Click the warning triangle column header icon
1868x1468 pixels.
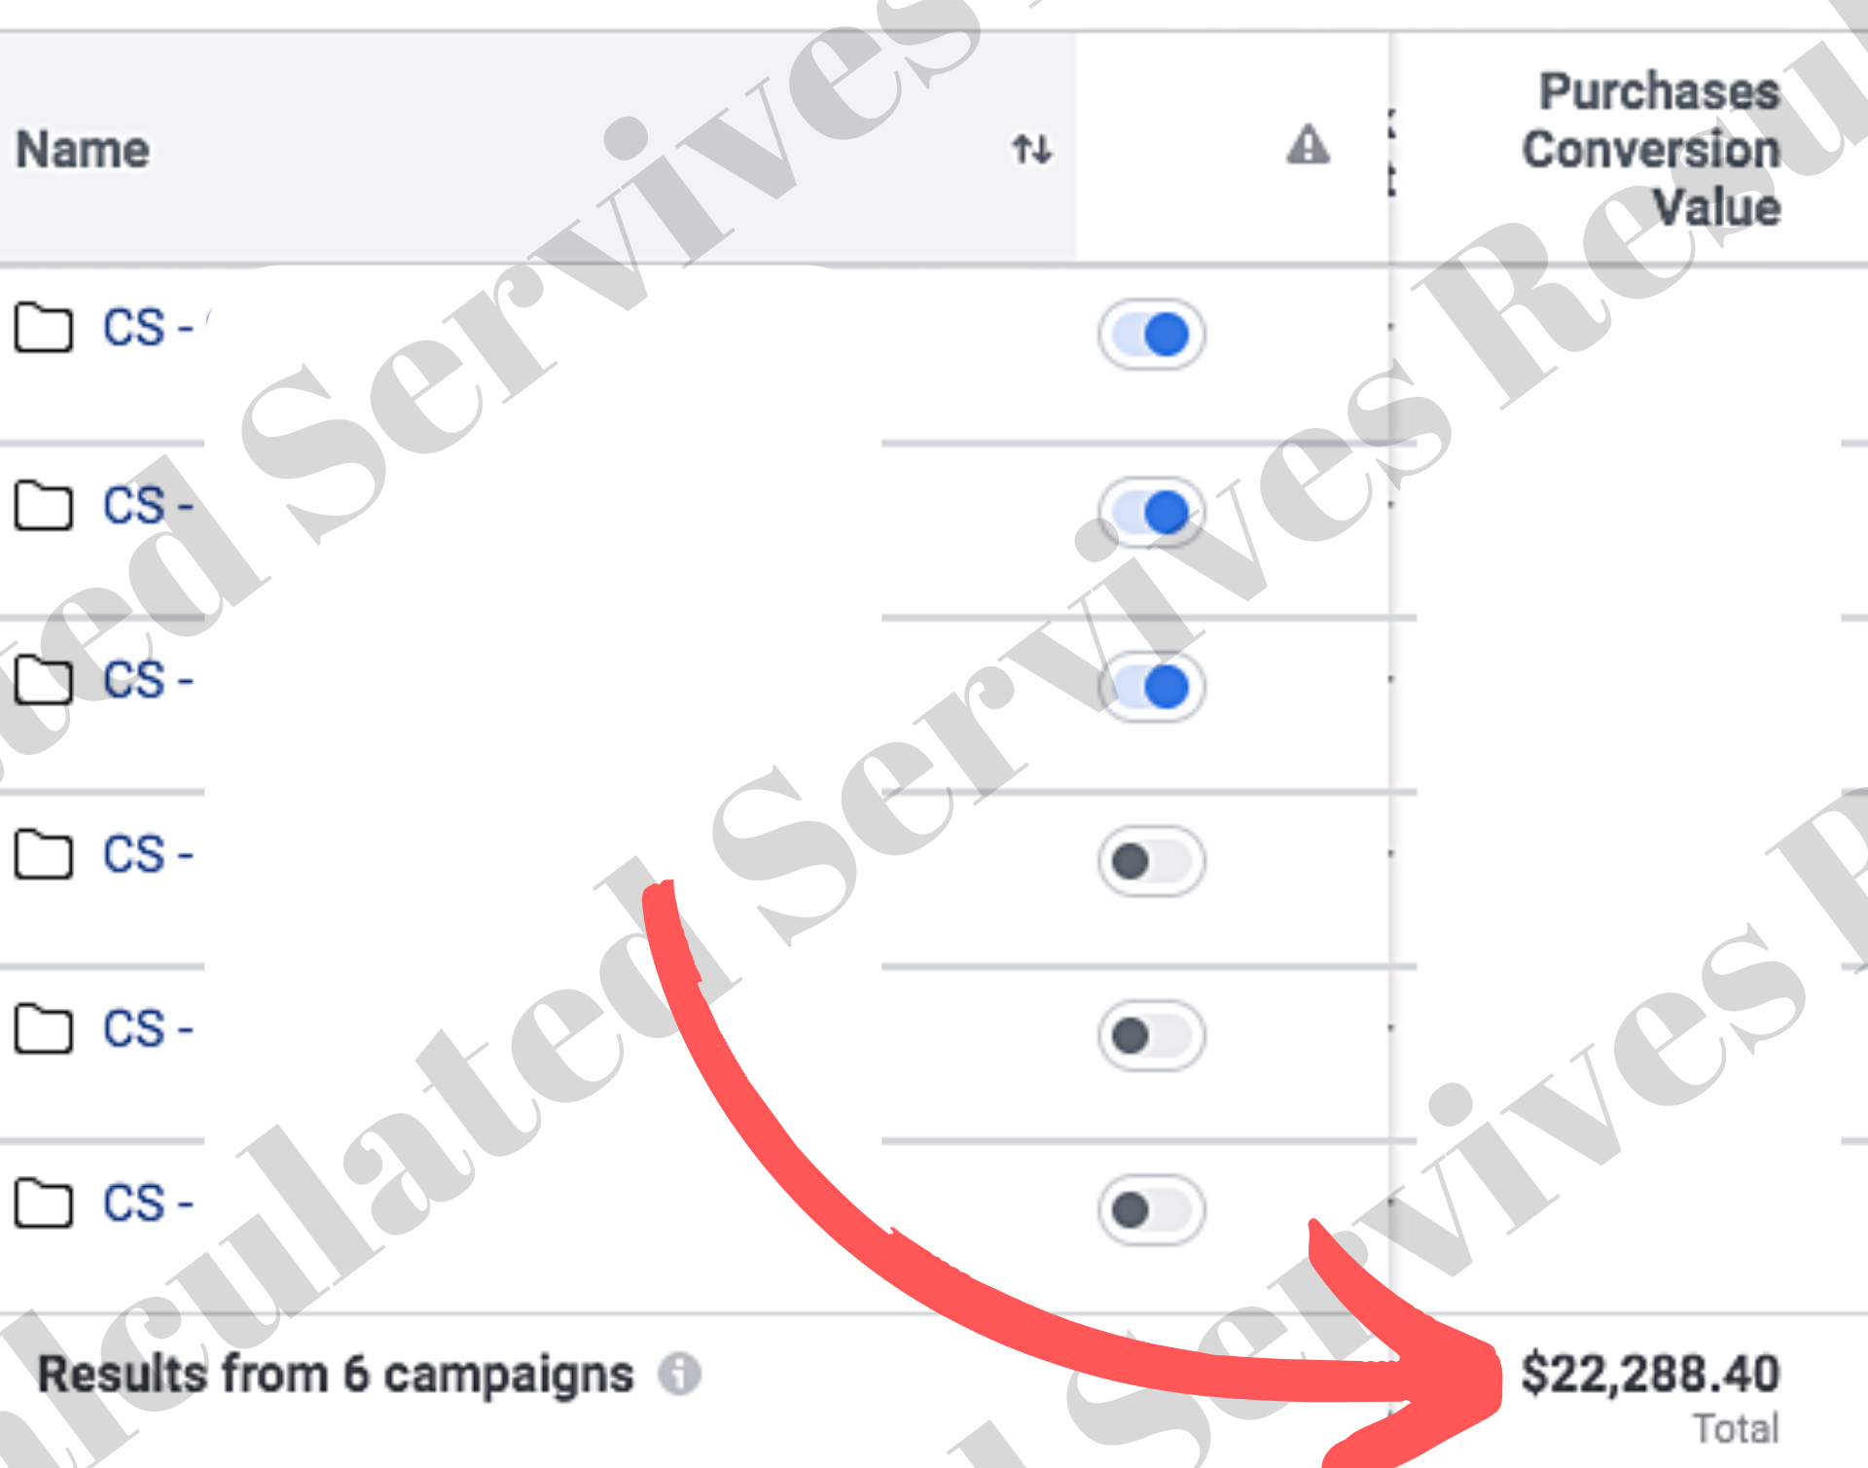click(1308, 145)
